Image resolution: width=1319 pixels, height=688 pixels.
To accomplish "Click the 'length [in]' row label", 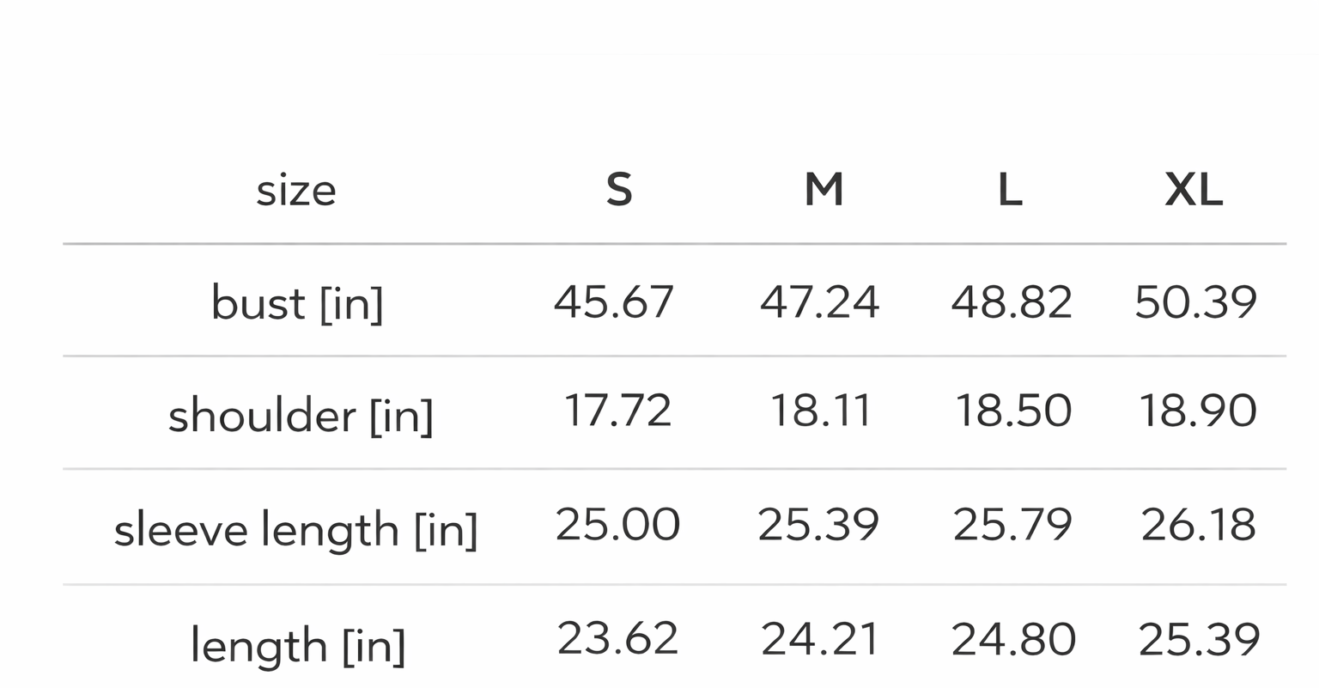I will tap(297, 645).
